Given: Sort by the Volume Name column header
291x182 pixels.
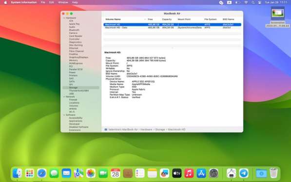Looking at the screenshot, I should click(113, 20).
